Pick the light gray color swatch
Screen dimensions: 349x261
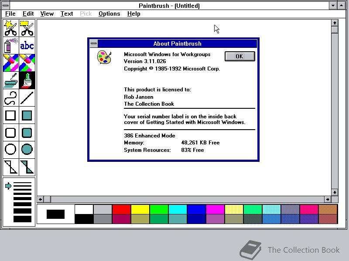coord(103,209)
